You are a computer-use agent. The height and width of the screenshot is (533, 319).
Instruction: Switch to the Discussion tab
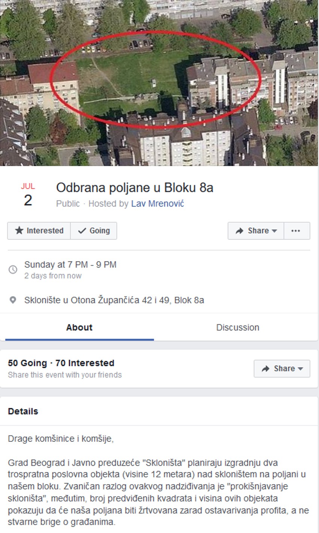(x=238, y=327)
